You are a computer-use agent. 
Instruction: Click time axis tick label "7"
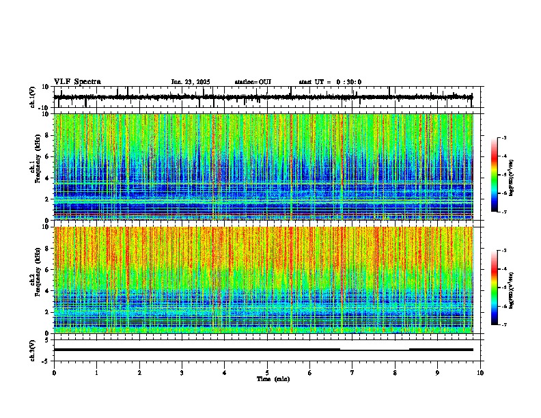pyautogui.click(x=352, y=373)
